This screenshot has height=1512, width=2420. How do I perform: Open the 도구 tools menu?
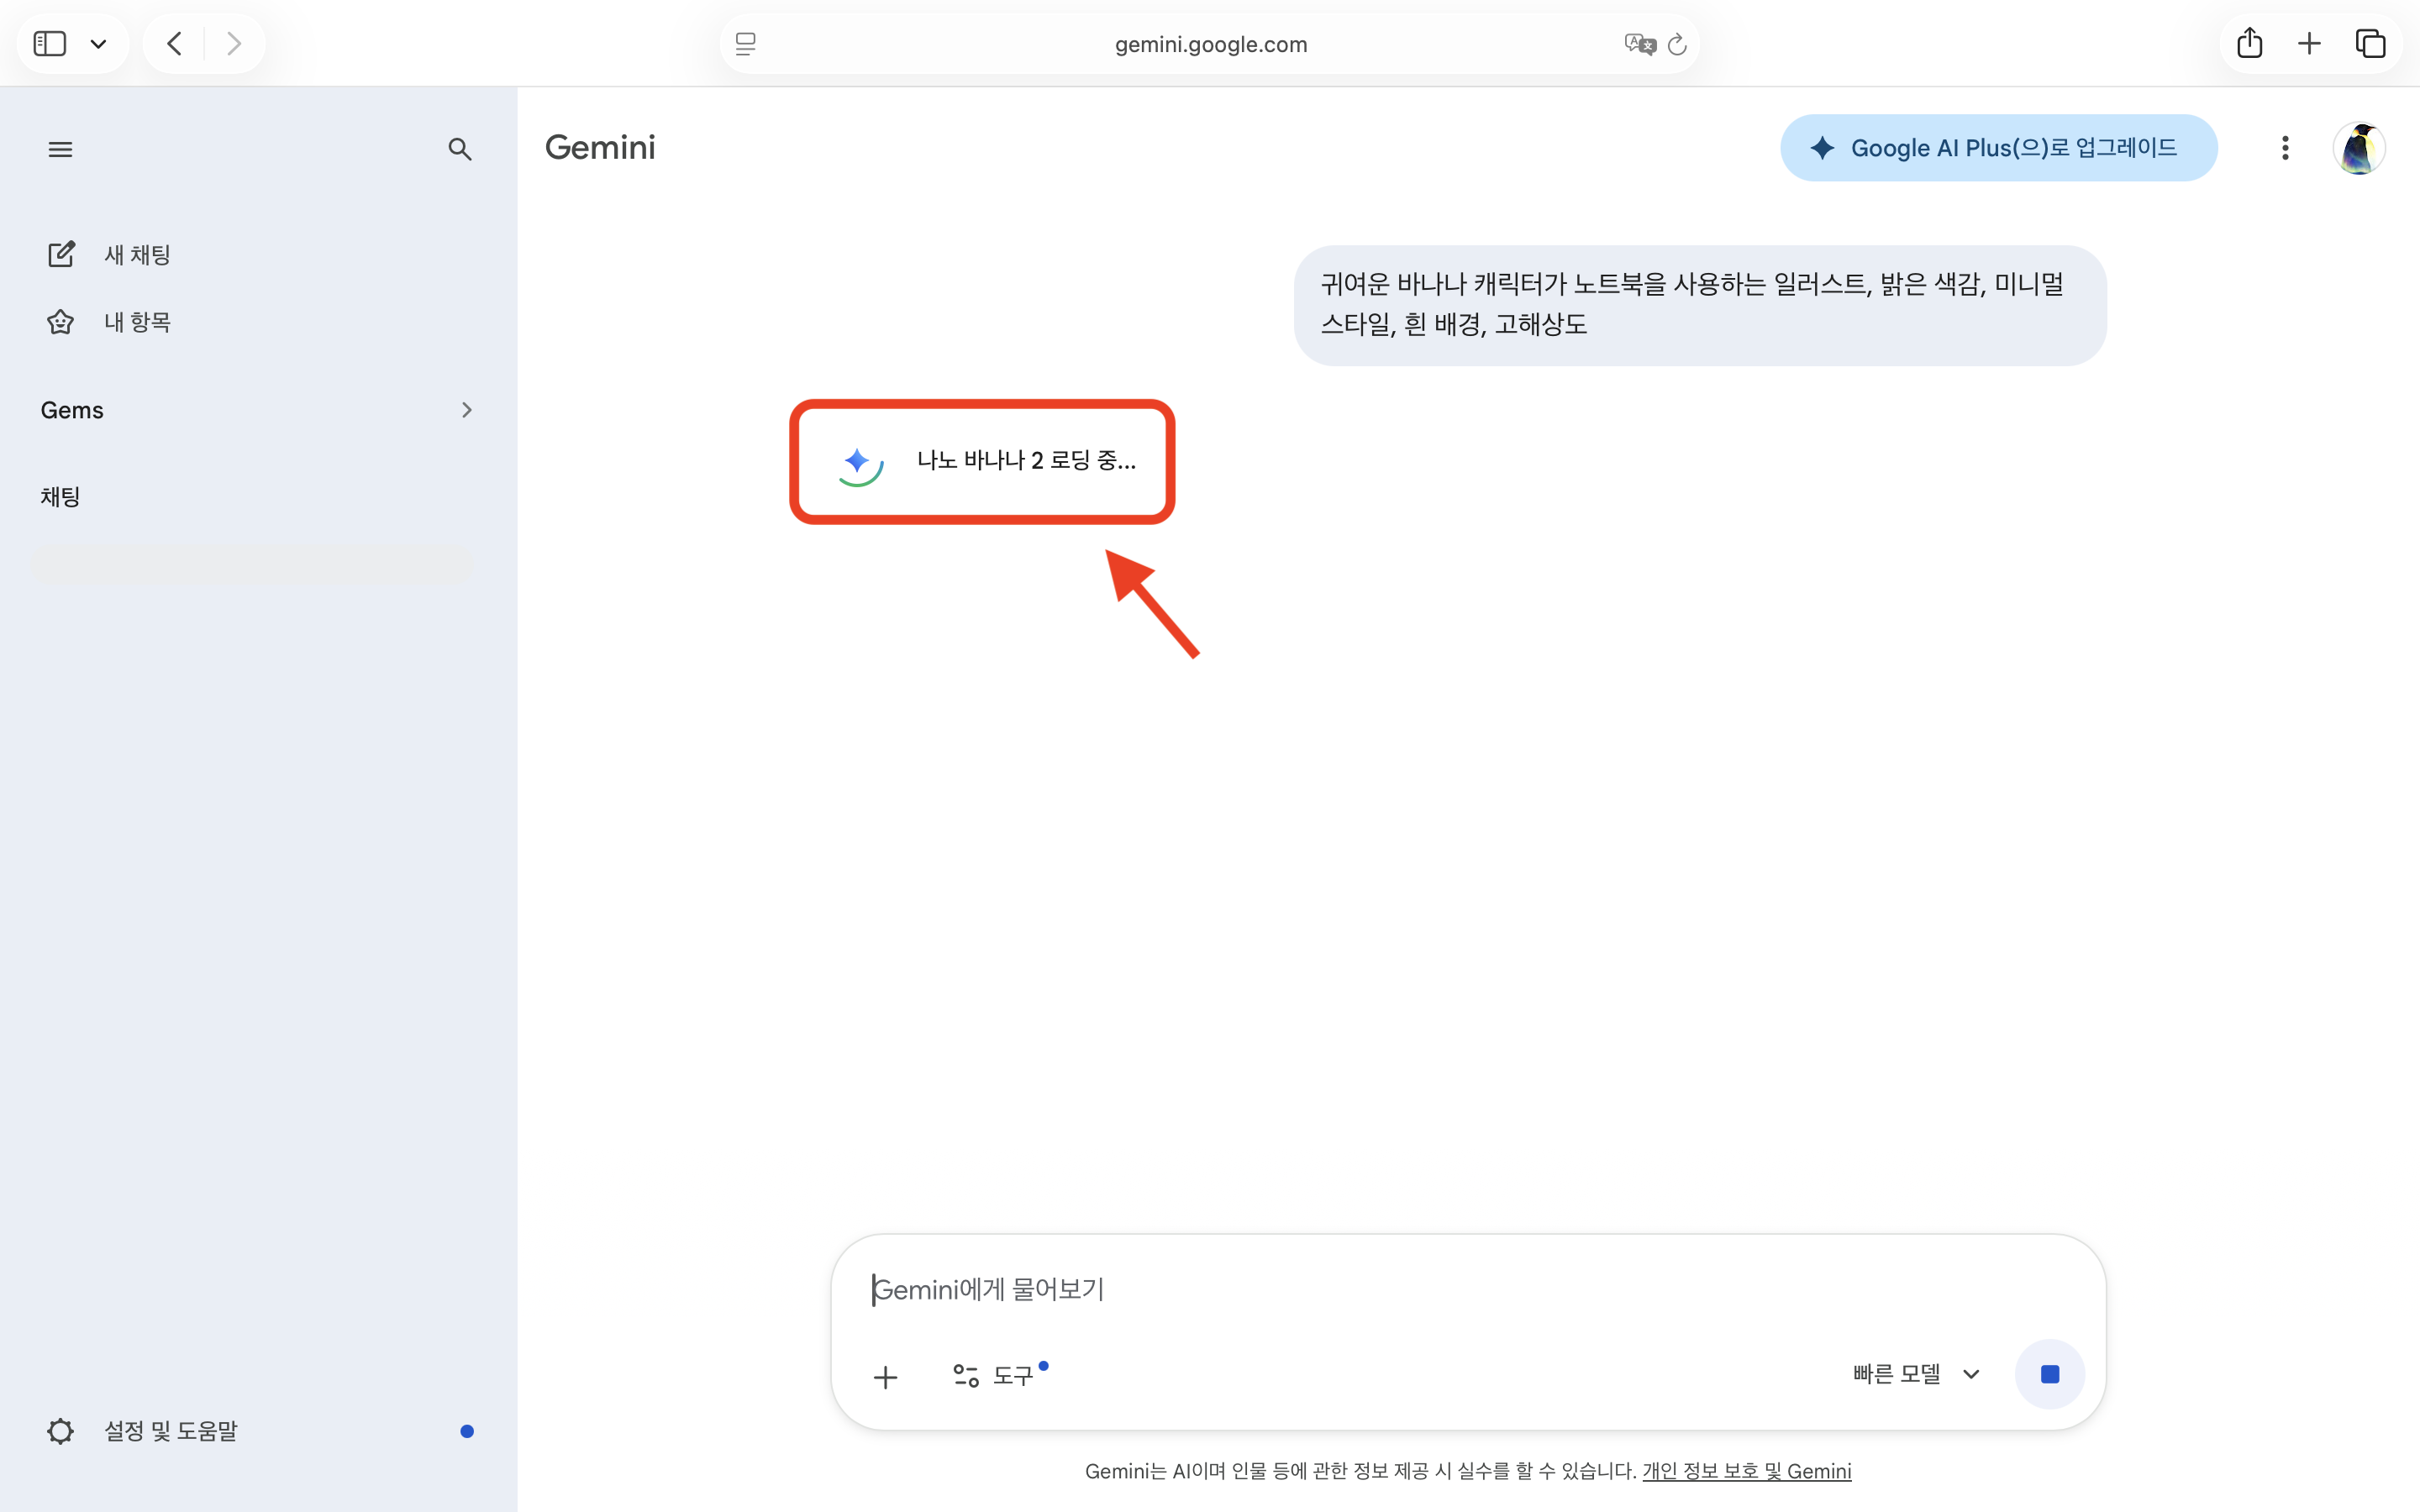coord(994,1375)
